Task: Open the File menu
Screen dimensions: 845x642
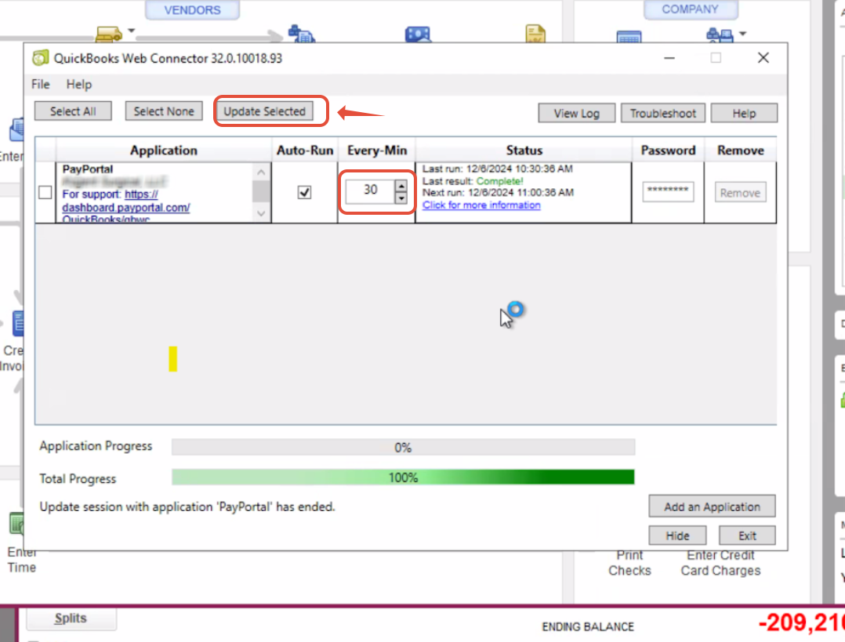Action: click(41, 84)
